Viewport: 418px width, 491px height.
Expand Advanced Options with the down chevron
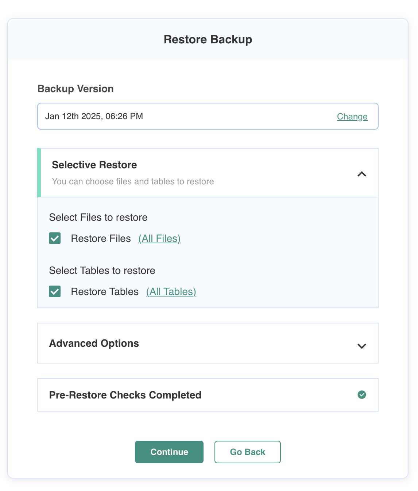point(361,346)
